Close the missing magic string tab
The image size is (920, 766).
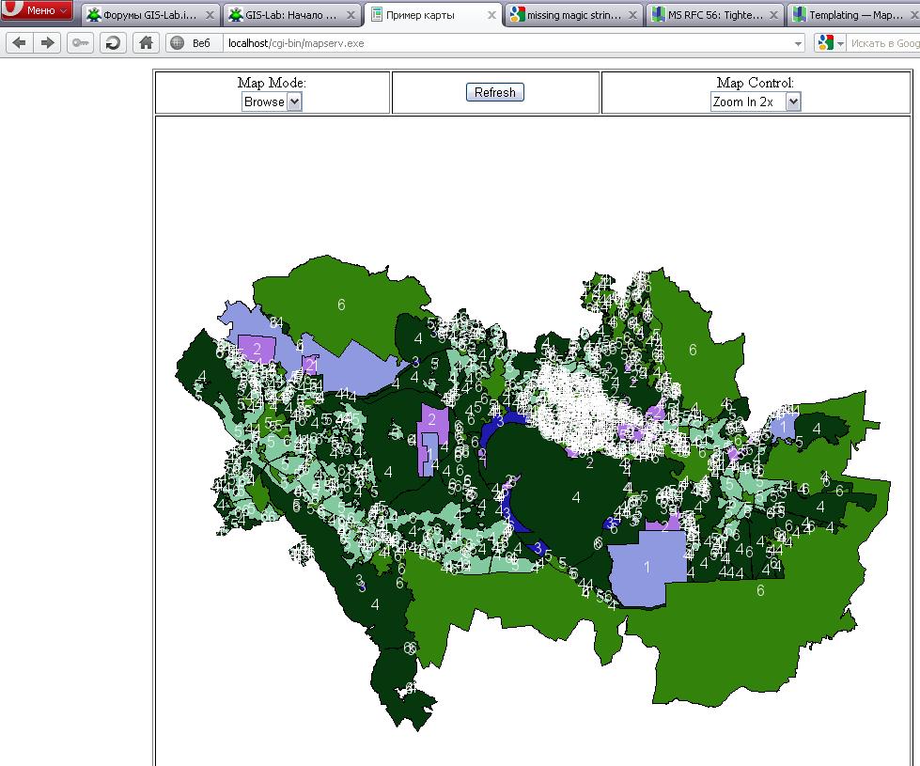632,15
